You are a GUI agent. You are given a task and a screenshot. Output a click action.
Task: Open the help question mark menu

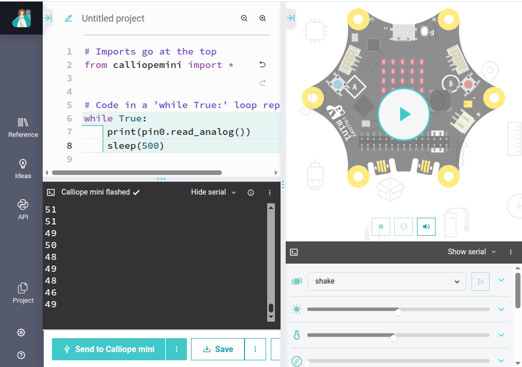click(x=21, y=355)
